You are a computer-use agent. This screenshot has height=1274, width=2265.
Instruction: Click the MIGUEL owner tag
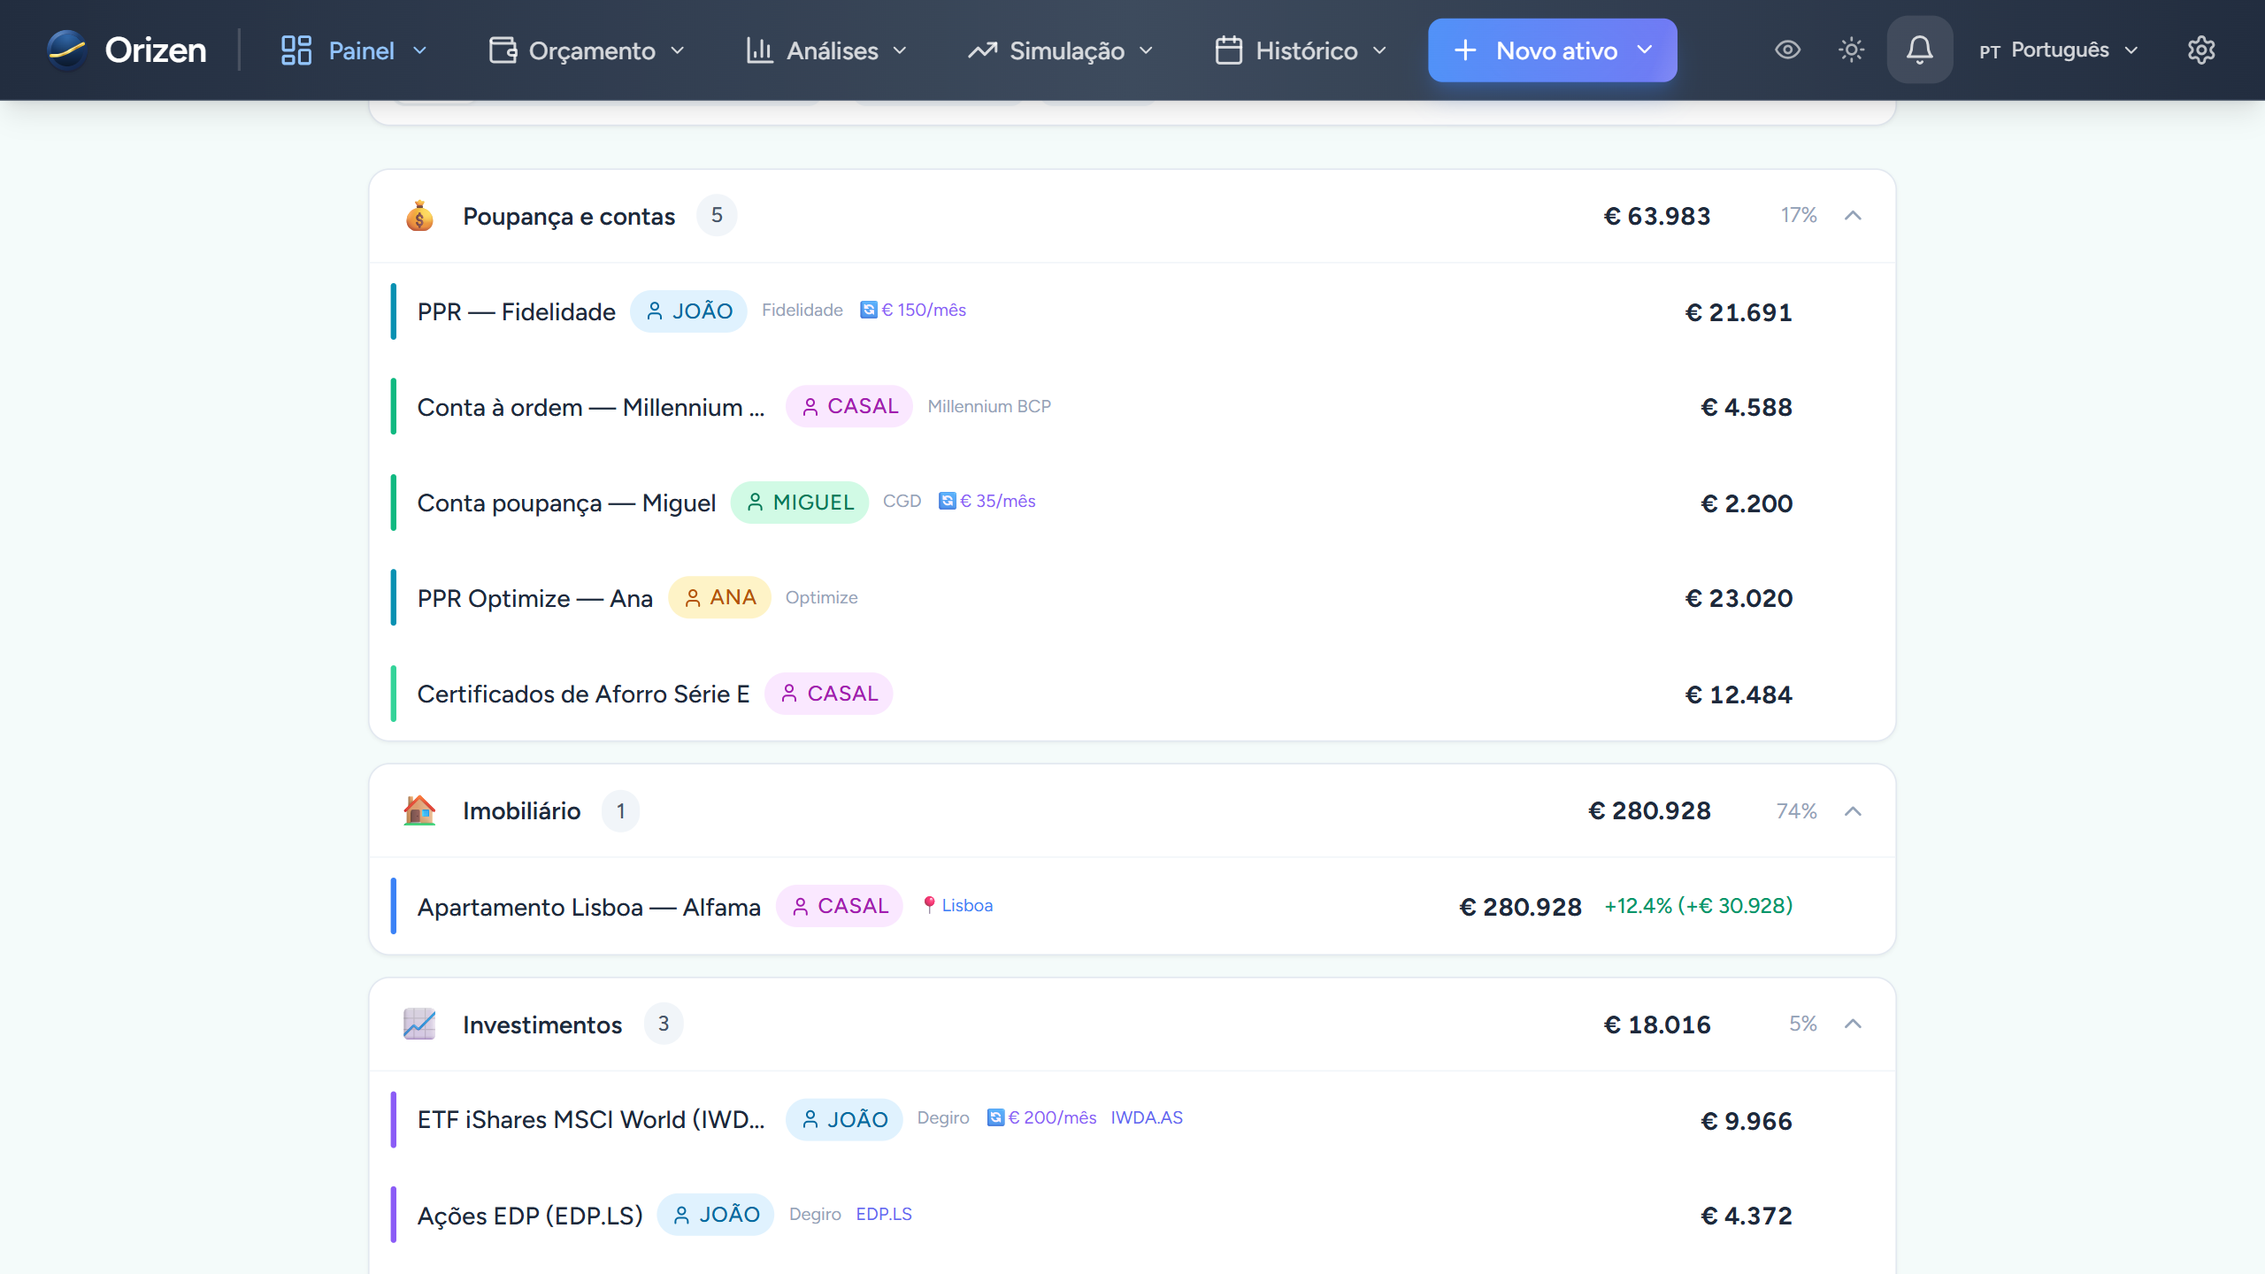point(799,503)
